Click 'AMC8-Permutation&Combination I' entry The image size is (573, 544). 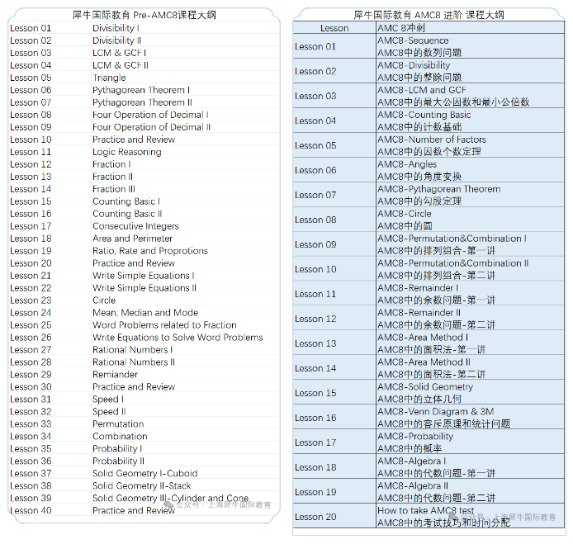point(452,239)
